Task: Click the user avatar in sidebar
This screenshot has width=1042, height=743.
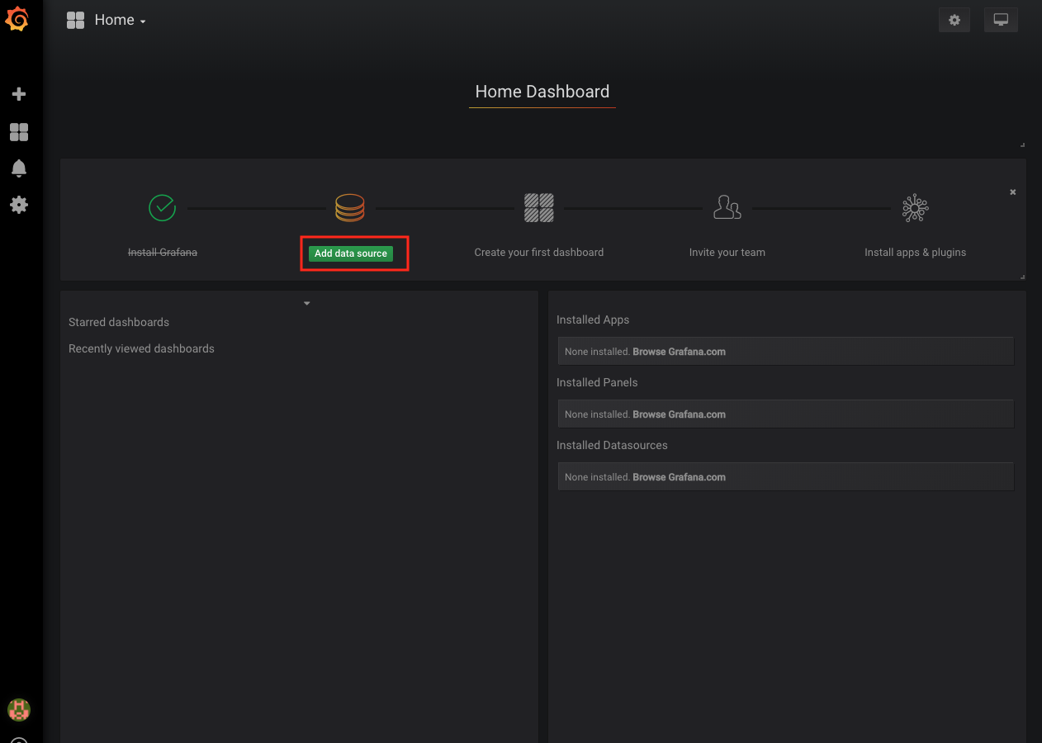Action: point(19,709)
